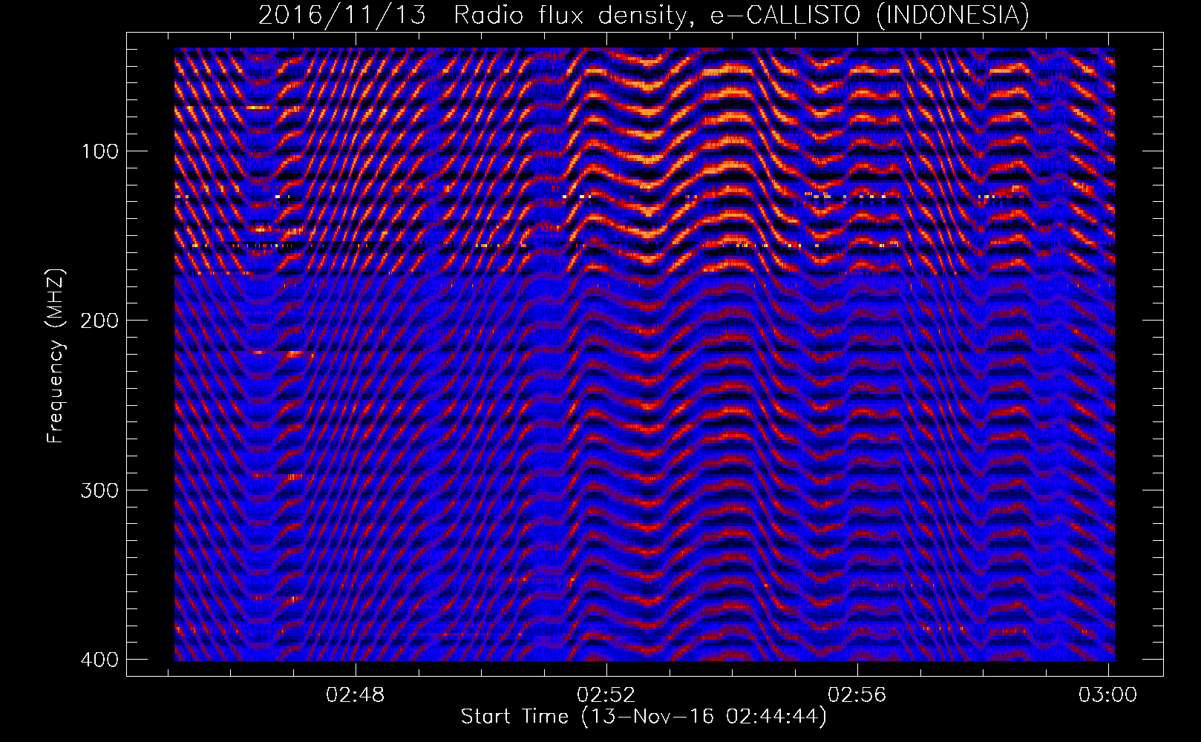Click the 200 MHz frequency tick label

click(99, 321)
